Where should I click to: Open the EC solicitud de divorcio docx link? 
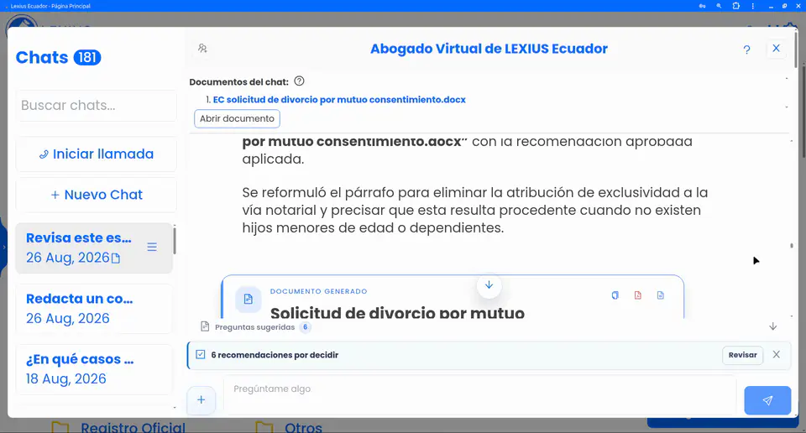tap(339, 100)
